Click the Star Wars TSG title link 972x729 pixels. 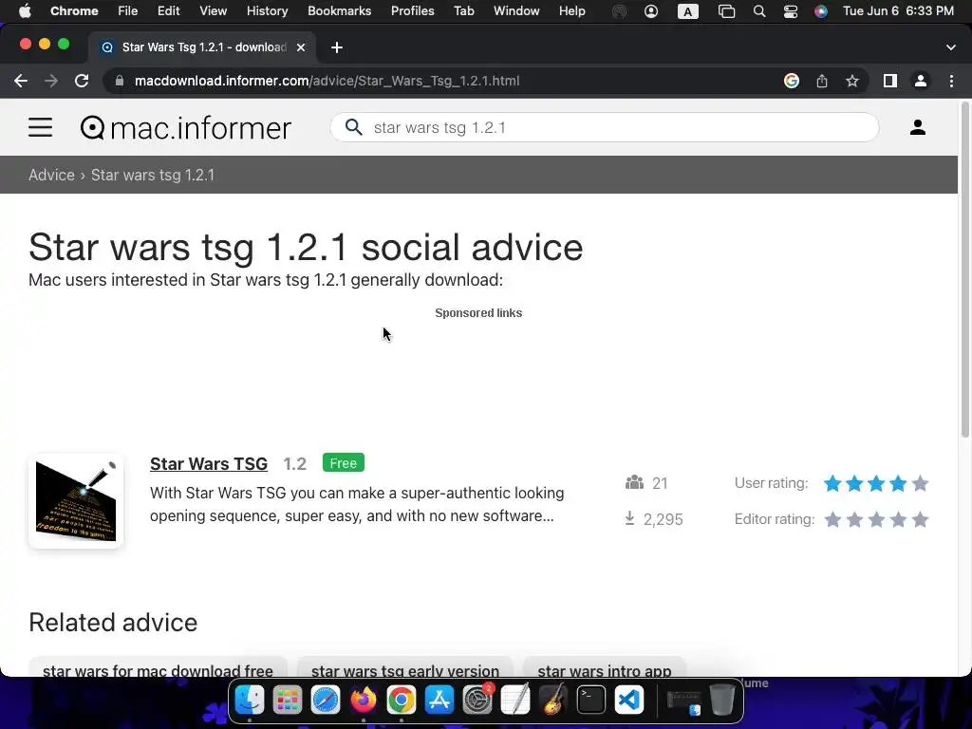pyautogui.click(x=209, y=463)
